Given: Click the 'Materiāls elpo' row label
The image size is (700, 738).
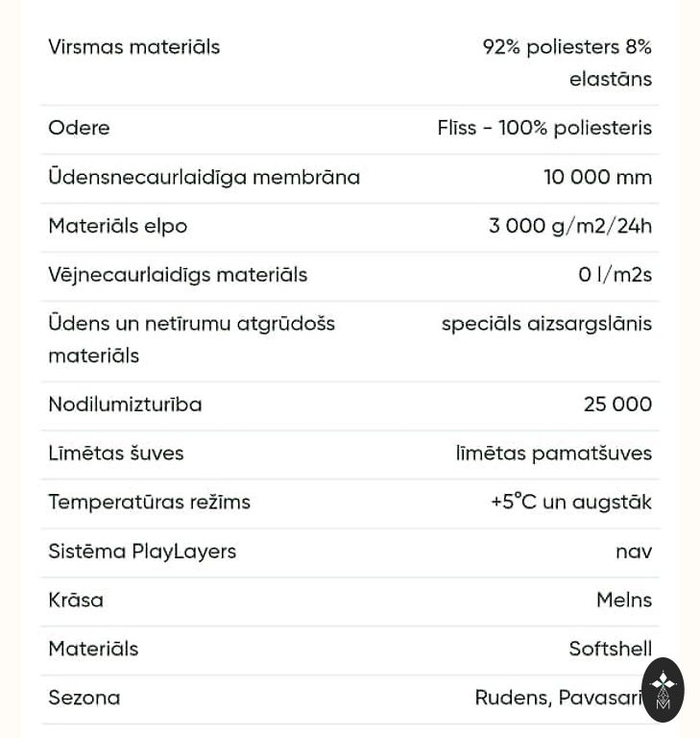Looking at the screenshot, I should 117,226.
